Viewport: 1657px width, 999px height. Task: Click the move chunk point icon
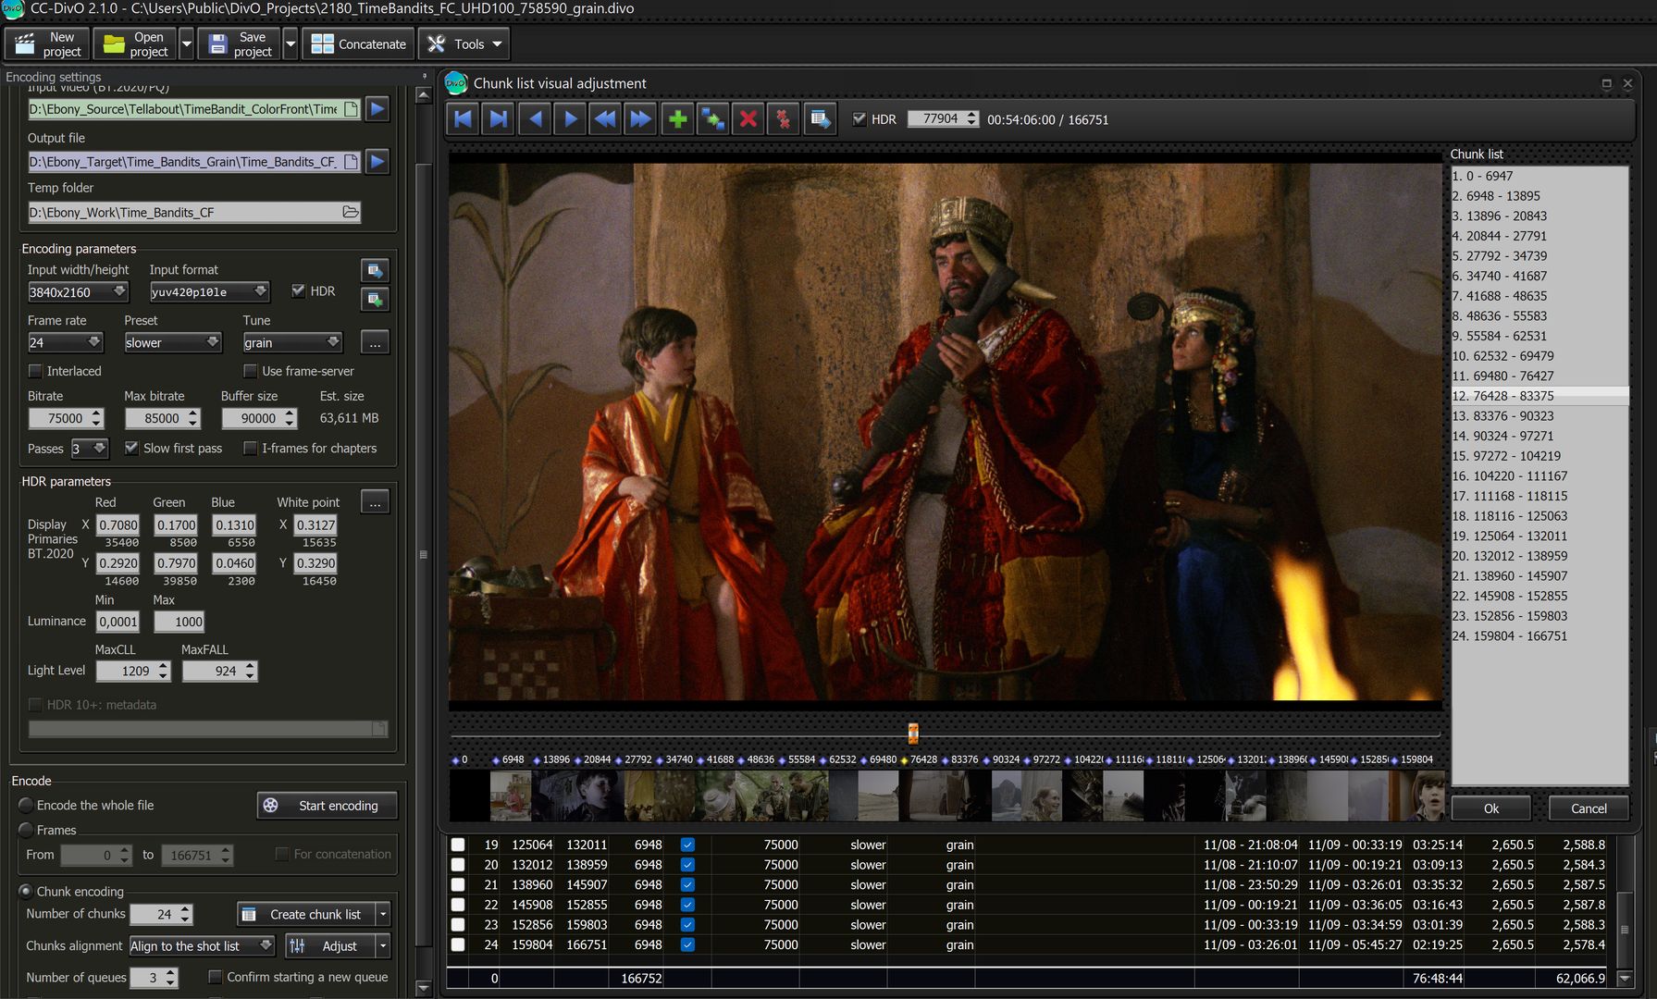pyautogui.click(x=712, y=119)
